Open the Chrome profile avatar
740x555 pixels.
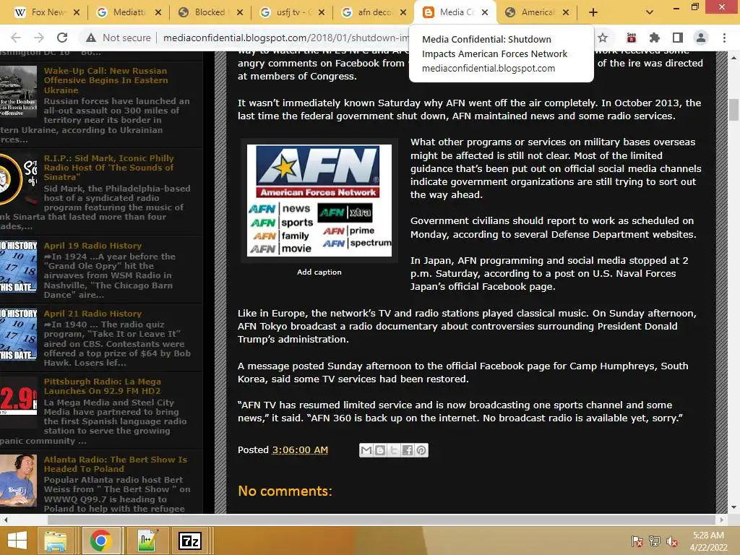[x=701, y=38]
